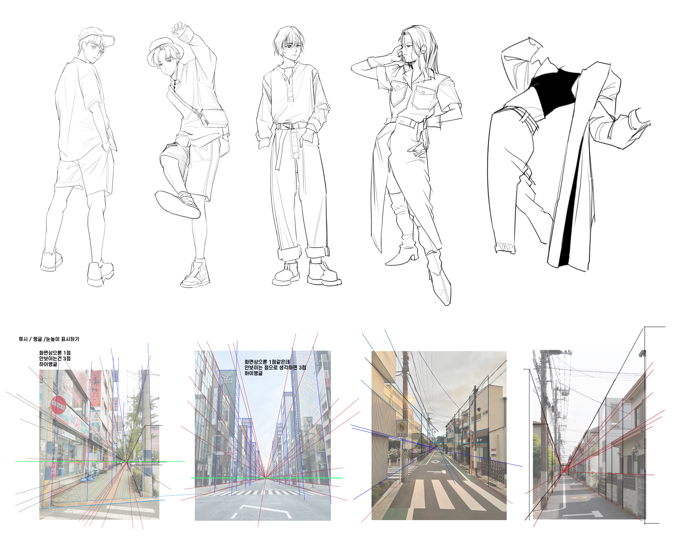678x554 pixels.
Task: Click the '투시 / 앵글 /눈높이 표시하기' heading text
Action: pos(49,339)
